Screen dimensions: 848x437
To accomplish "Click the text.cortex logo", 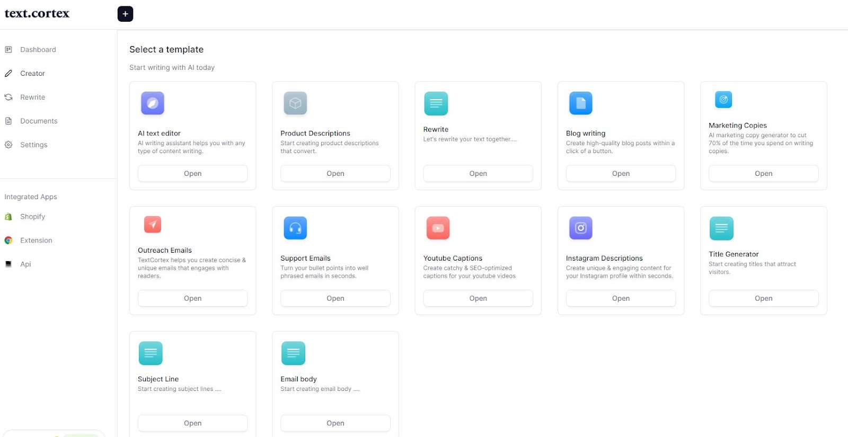I will (37, 14).
